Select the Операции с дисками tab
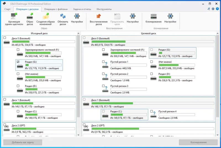Viewport: 221px width, 148px height. 27,9
